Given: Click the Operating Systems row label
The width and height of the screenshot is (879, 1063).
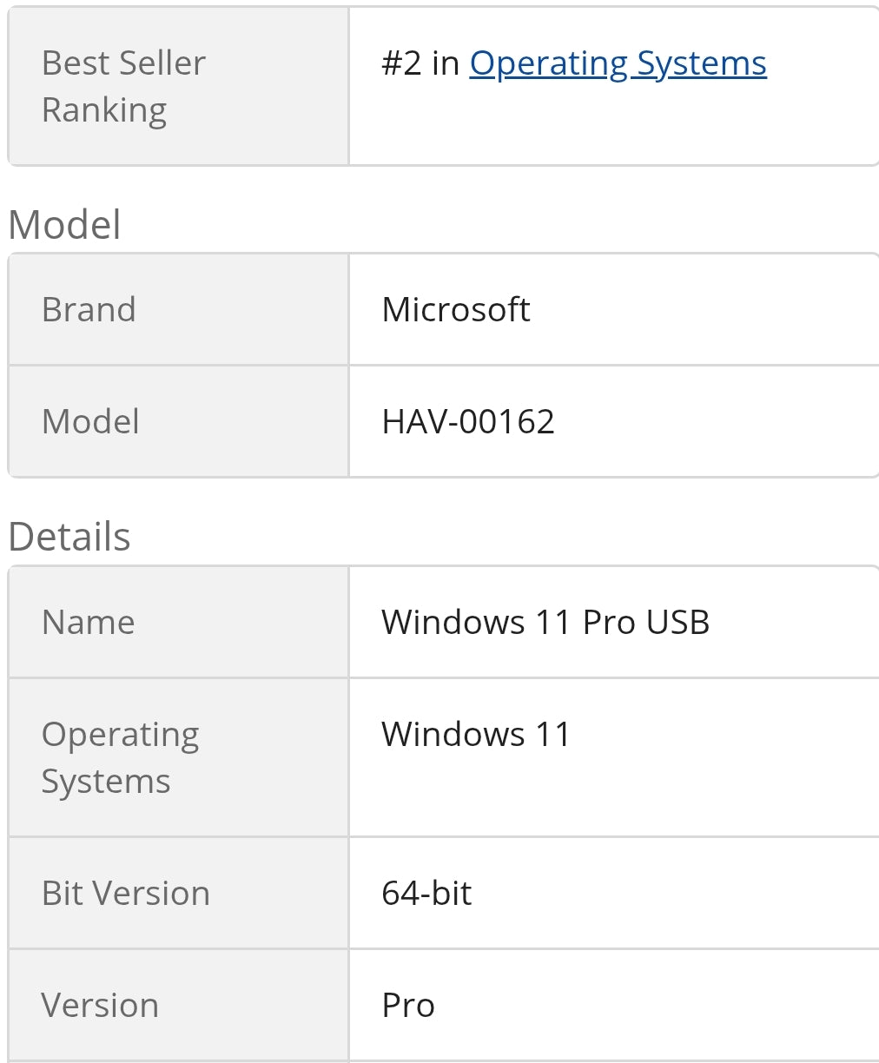Looking at the screenshot, I should click(x=120, y=758).
